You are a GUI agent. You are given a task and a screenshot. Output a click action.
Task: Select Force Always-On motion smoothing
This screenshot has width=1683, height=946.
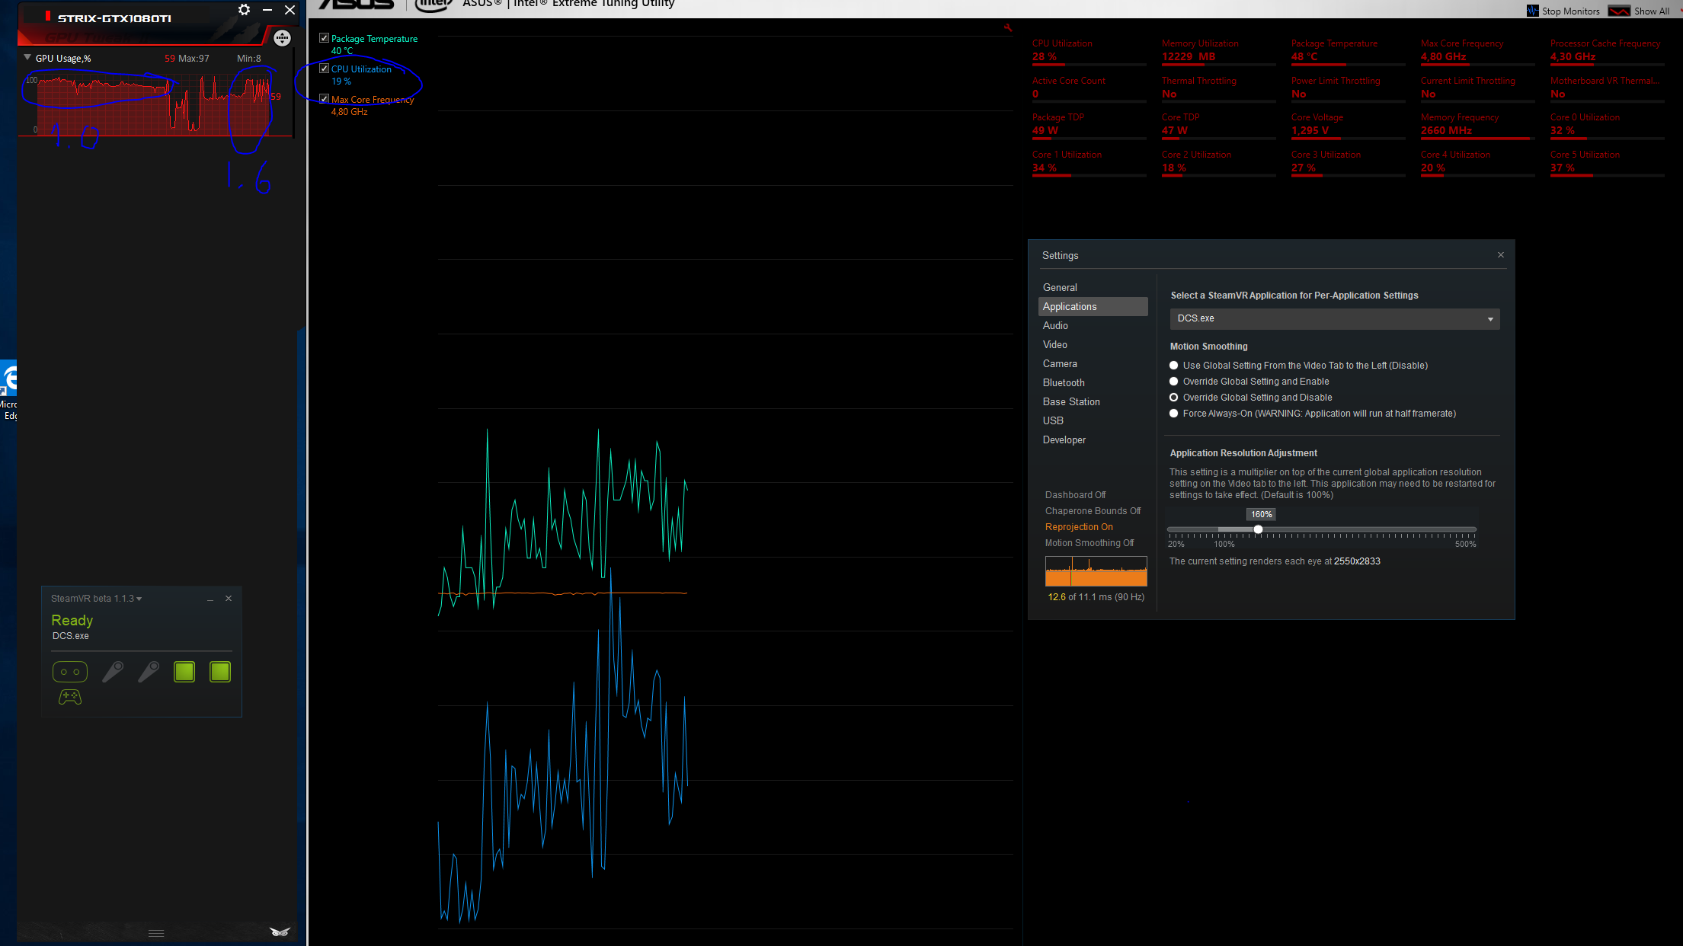(1174, 414)
